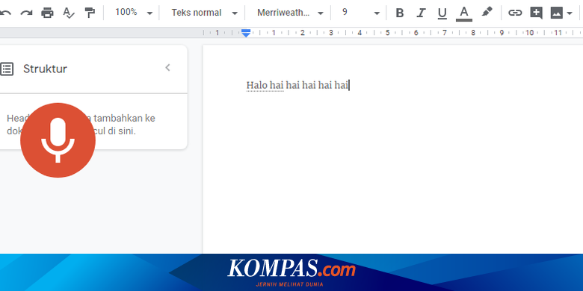Click the insert link icon
Viewport: 583px width, 291px height.
(x=515, y=13)
